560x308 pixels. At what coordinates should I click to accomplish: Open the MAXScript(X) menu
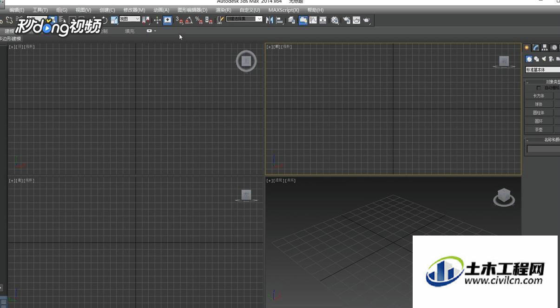pyautogui.click(x=283, y=10)
